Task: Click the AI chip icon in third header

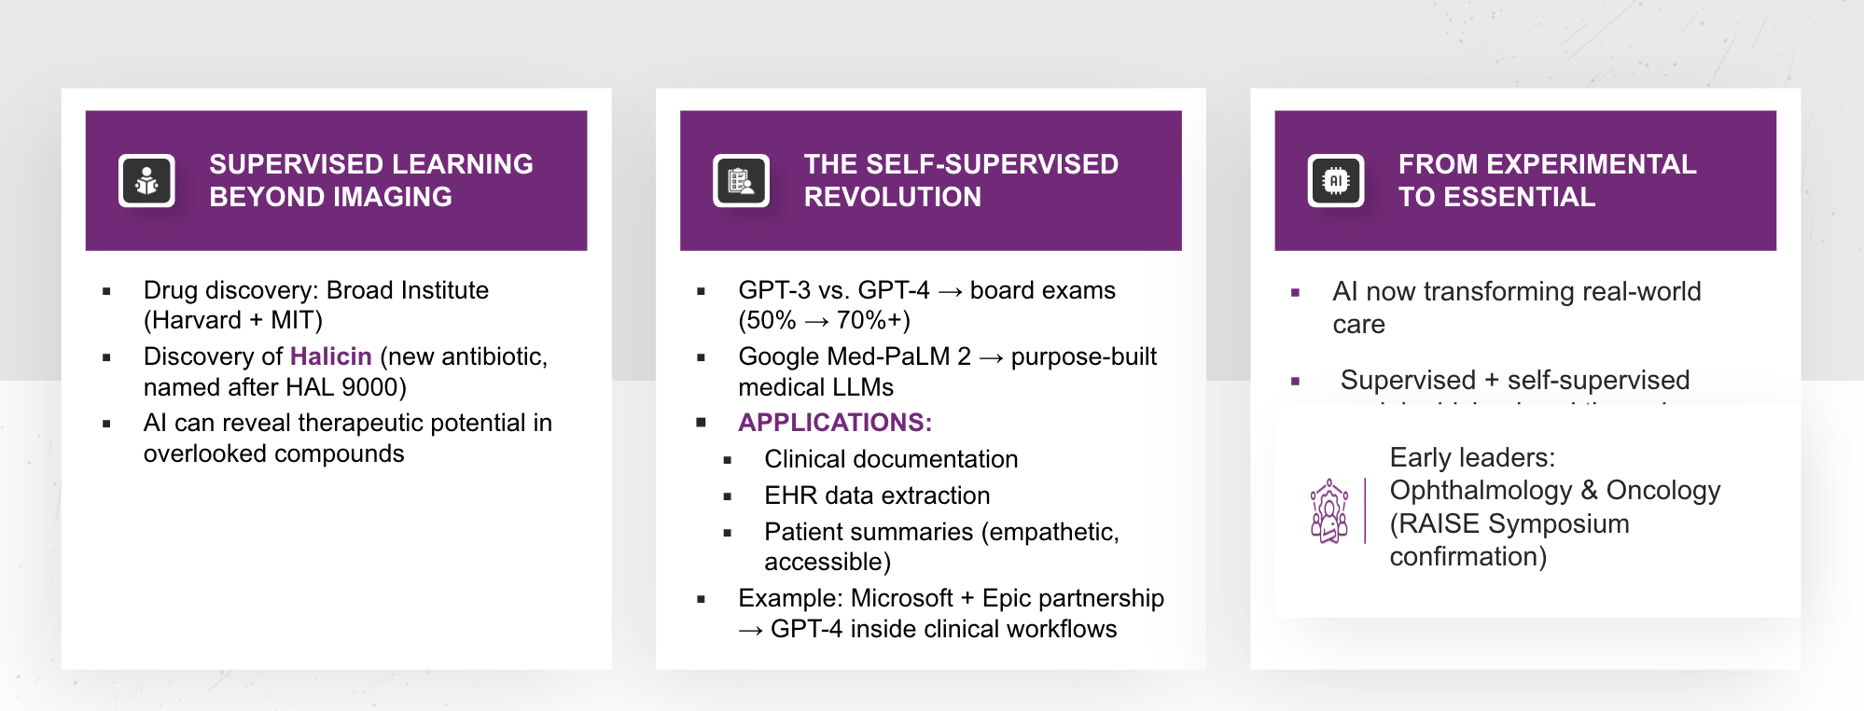Action: (1335, 180)
